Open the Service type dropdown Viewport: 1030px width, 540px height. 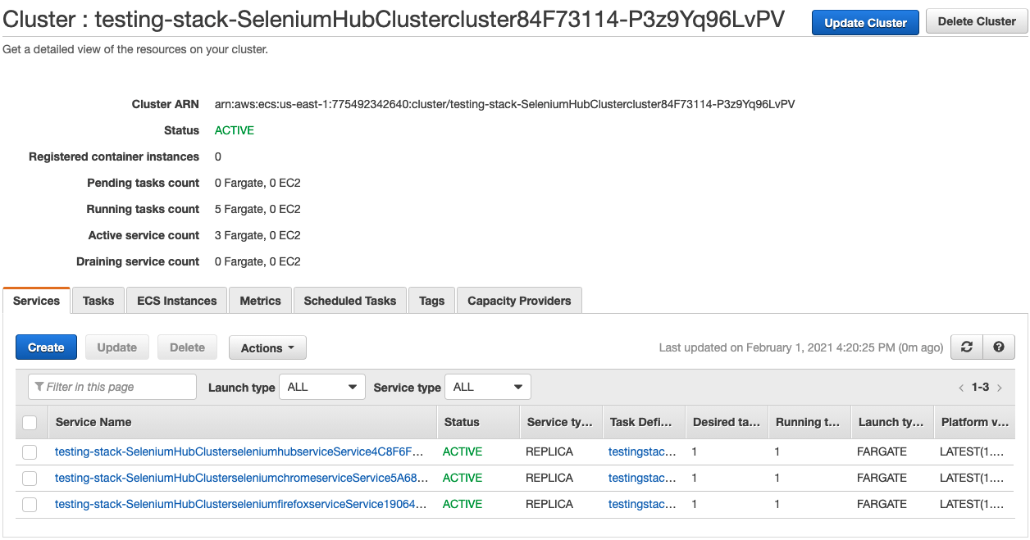click(488, 387)
